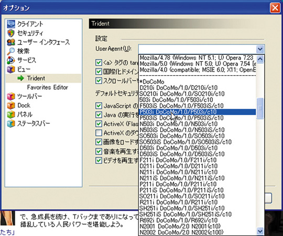Select P503i DoCoMo/1.0/P503i/c10 entry
The height and width of the screenshot is (236, 283).
tap(197, 112)
